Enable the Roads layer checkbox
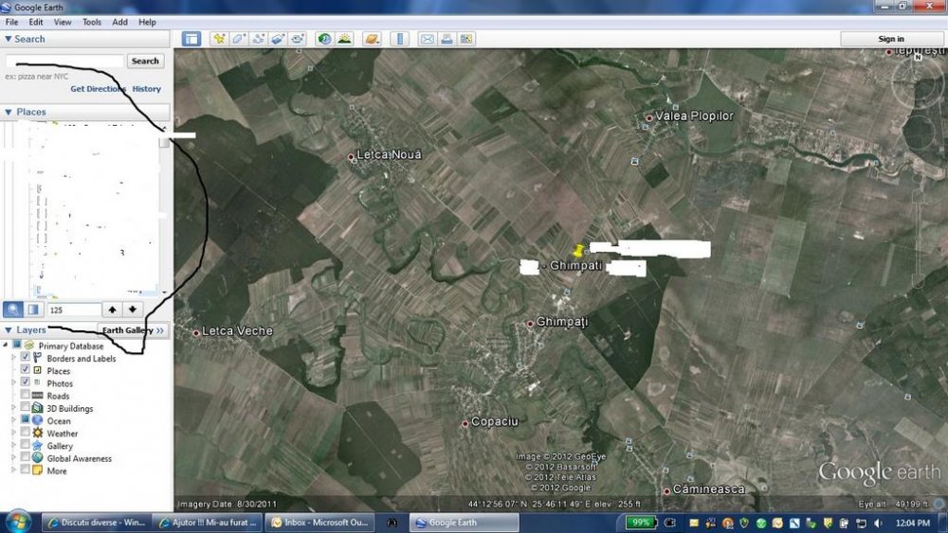Image resolution: width=948 pixels, height=533 pixels. click(26, 396)
